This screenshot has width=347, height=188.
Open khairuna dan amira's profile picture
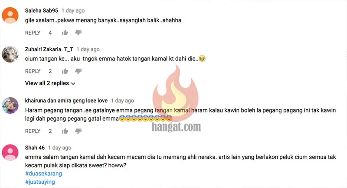(10, 106)
